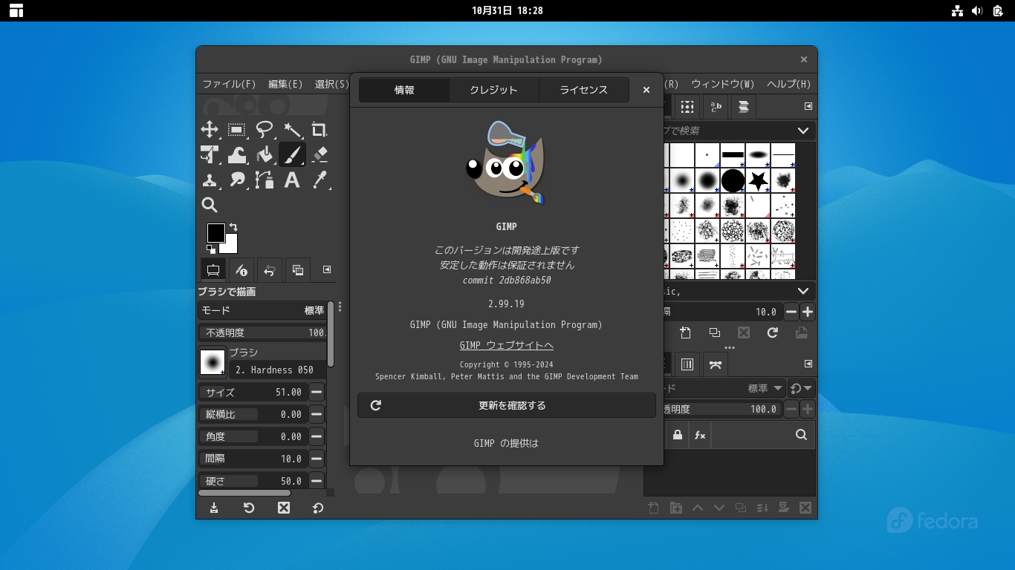Switch to the 情報 tab in About dialog

404,90
